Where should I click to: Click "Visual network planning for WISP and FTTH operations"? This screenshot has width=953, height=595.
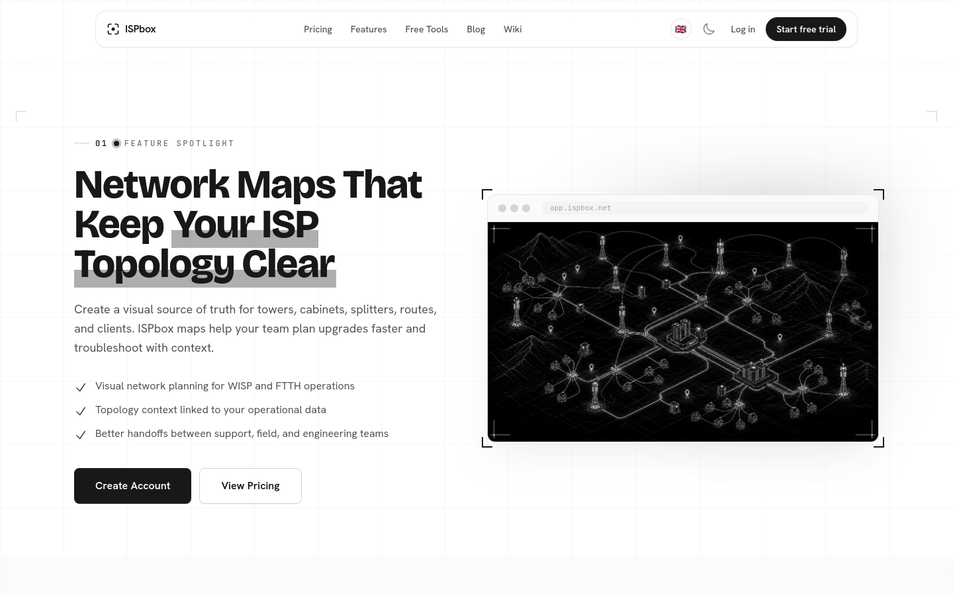coord(225,386)
